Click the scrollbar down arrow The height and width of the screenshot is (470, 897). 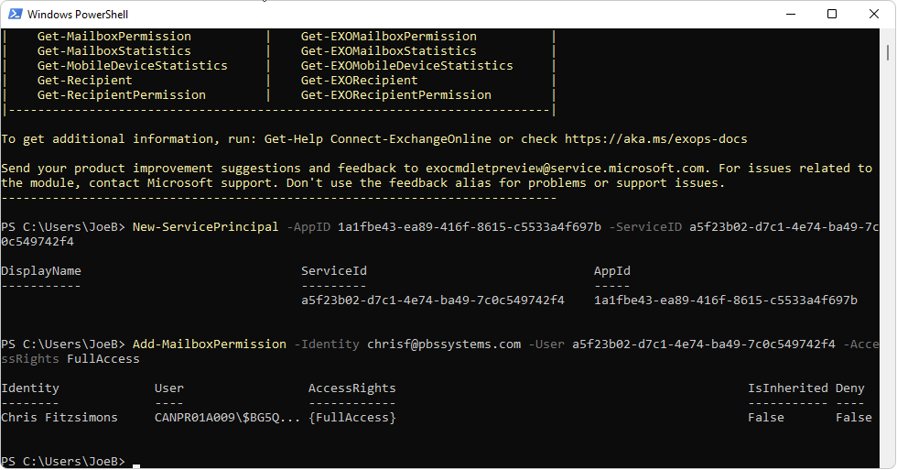click(x=888, y=462)
